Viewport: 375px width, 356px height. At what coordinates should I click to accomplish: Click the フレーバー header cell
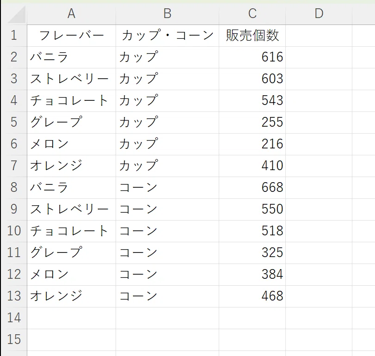(72, 36)
